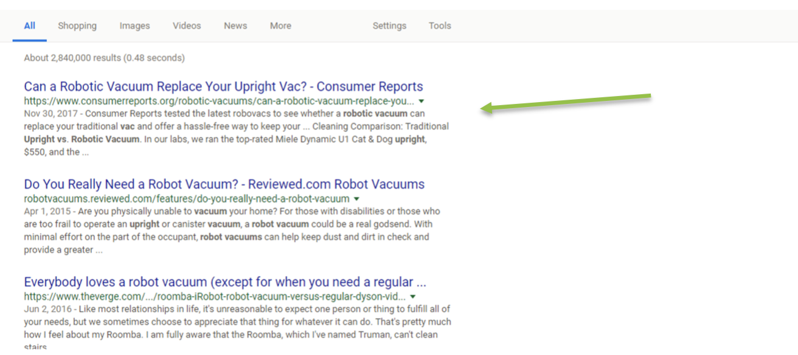Click the green arrow graphic
This screenshot has width=798, height=355.
tap(566, 101)
